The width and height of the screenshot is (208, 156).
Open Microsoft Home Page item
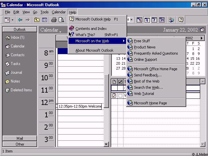point(156,103)
